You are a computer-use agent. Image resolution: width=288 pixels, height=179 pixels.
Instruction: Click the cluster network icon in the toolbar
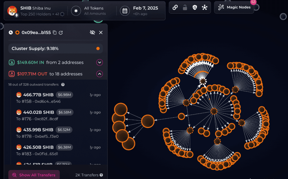pos(205,7)
